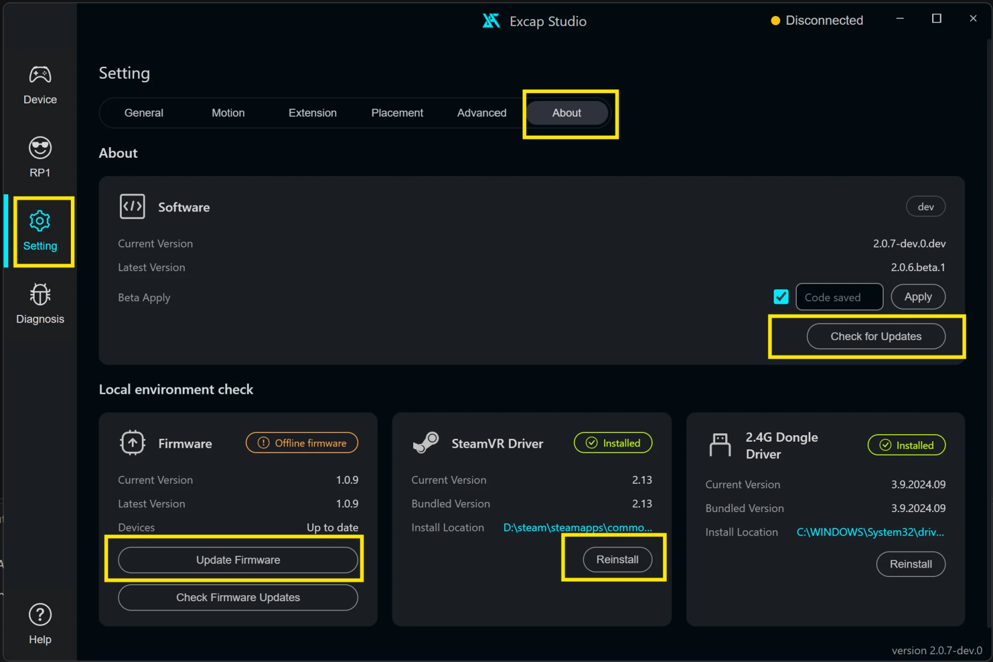Click the Software code icon
993x662 pixels.
coord(132,207)
